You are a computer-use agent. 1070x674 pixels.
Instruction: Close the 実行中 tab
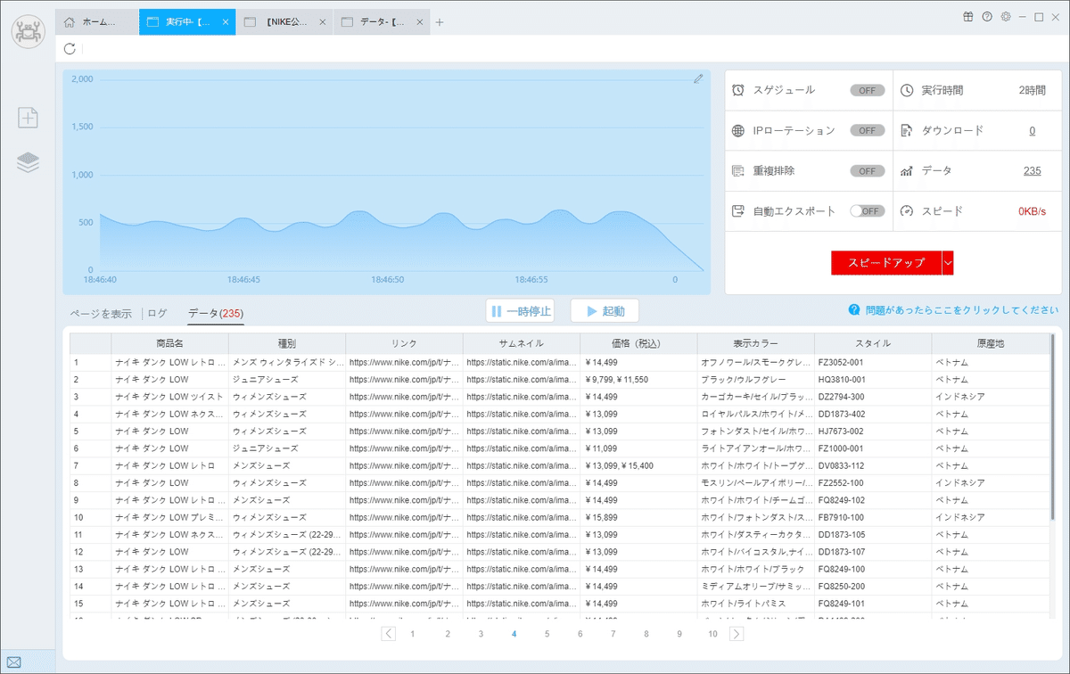[225, 22]
